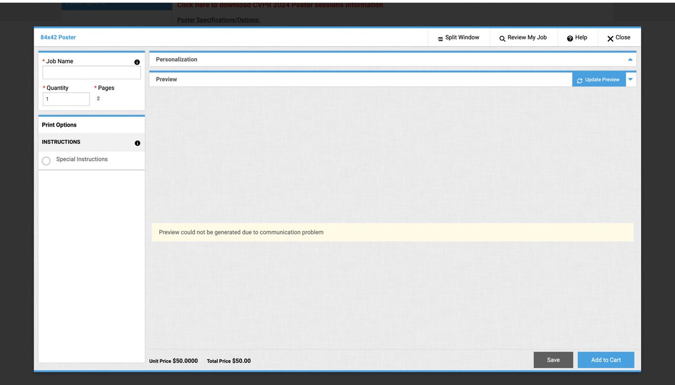Click the Pages value 2
This screenshot has width=675, height=385.
coord(98,99)
